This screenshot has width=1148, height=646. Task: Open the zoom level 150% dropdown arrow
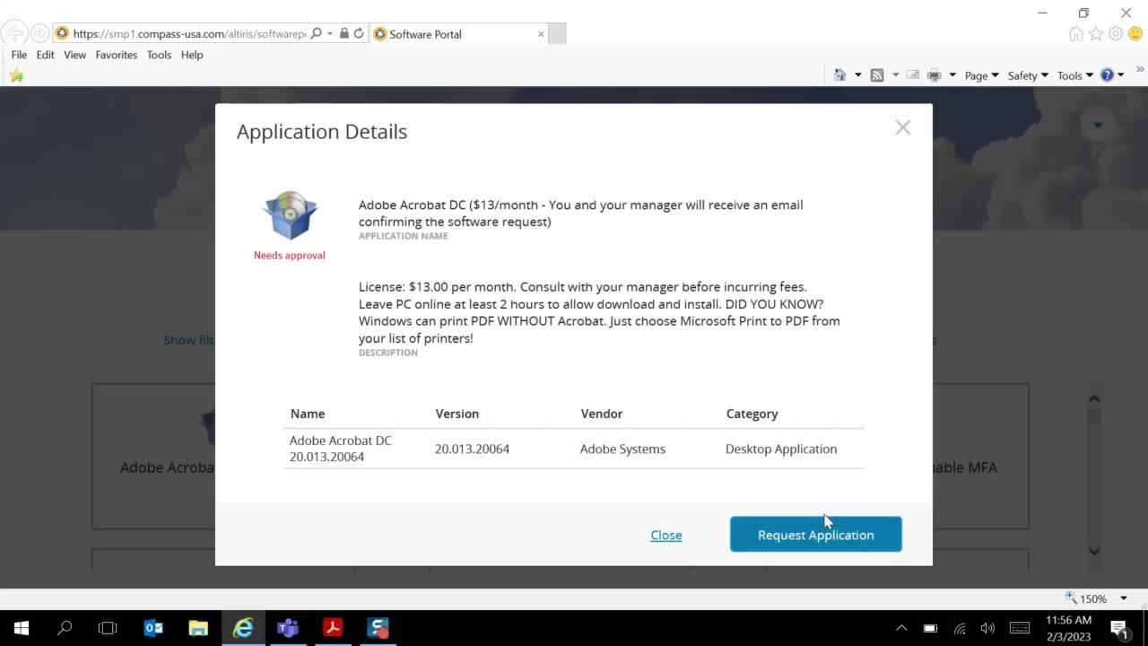pos(1123,598)
